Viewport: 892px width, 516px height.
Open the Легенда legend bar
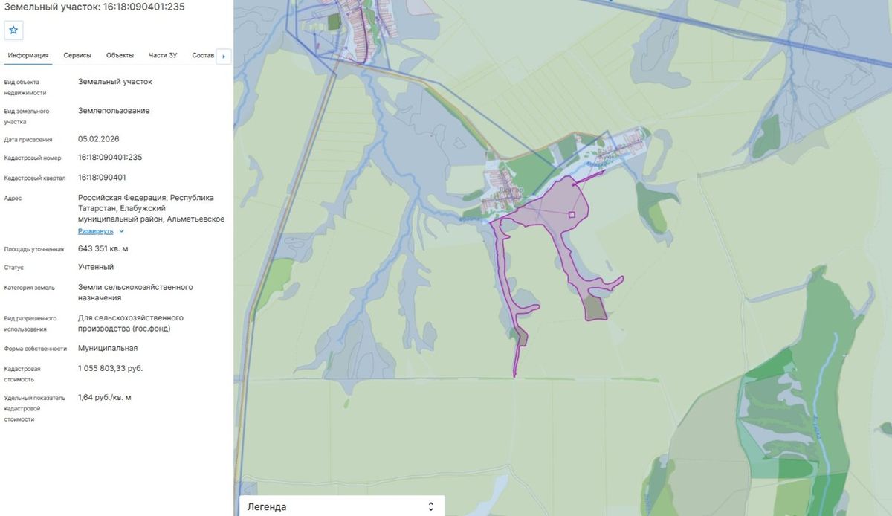[x=342, y=506]
